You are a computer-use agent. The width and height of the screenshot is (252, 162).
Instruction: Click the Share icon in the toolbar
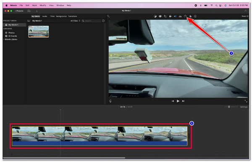pos(246,11)
